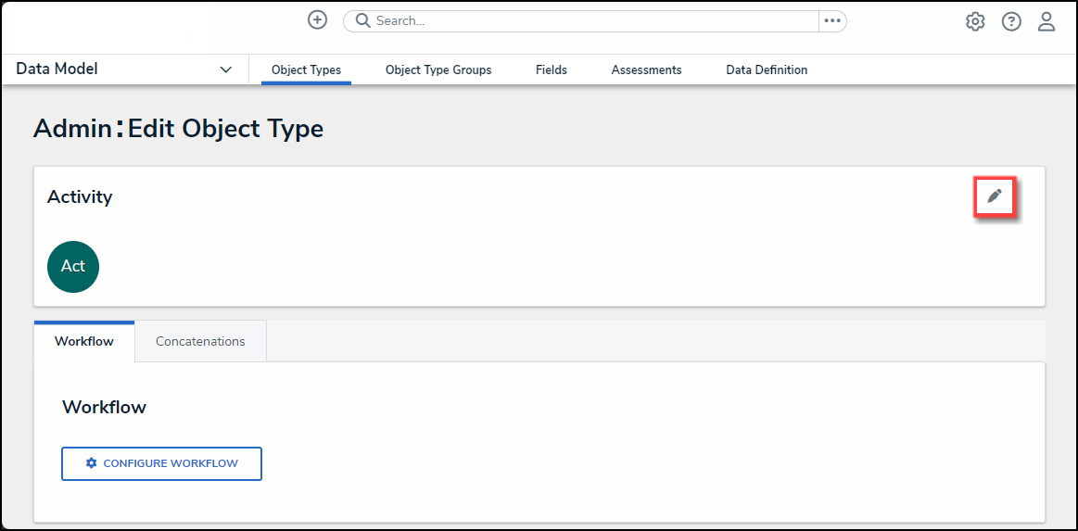Click the gear icon in Configure Workflow
Screen dimensions: 1078x531
pos(91,463)
